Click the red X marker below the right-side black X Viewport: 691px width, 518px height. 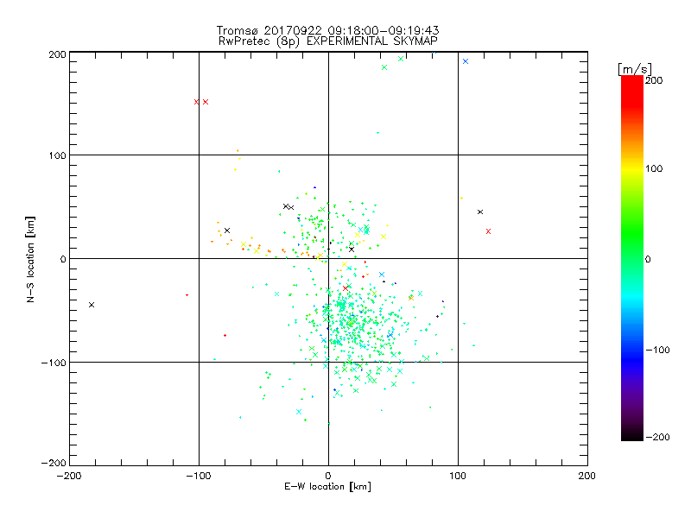pos(488,231)
